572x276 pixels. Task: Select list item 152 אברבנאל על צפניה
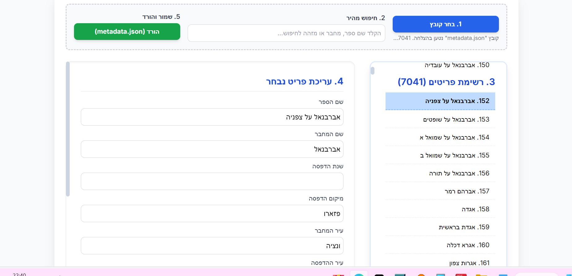pos(440,101)
